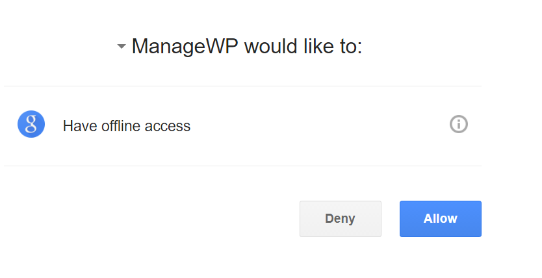Viewport: 542px width, 278px height.
Task: Click the words would like to in heading
Action: 303,46
